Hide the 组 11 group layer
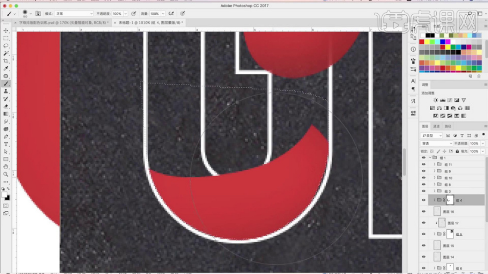The height and width of the screenshot is (274, 488). pyautogui.click(x=424, y=164)
